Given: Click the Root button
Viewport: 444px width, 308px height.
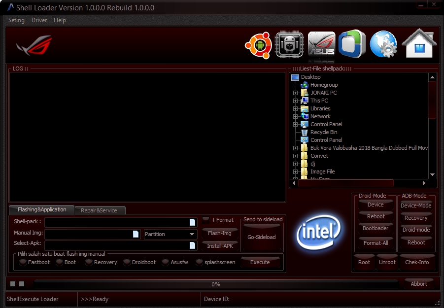Looking at the screenshot, I should pyautogui.click(x=364, y=263).
